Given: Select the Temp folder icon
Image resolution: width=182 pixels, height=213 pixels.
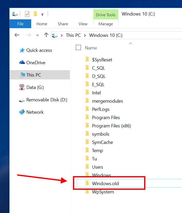Looking at the screenshot, I should coord(87,150).
